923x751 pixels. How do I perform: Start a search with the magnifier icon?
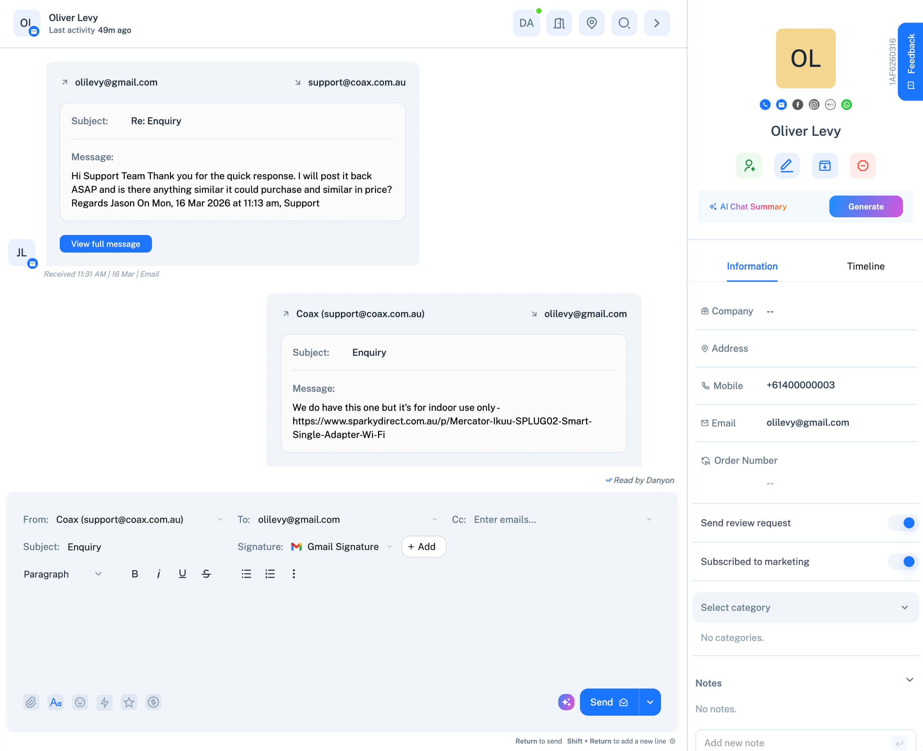(624, 23)
